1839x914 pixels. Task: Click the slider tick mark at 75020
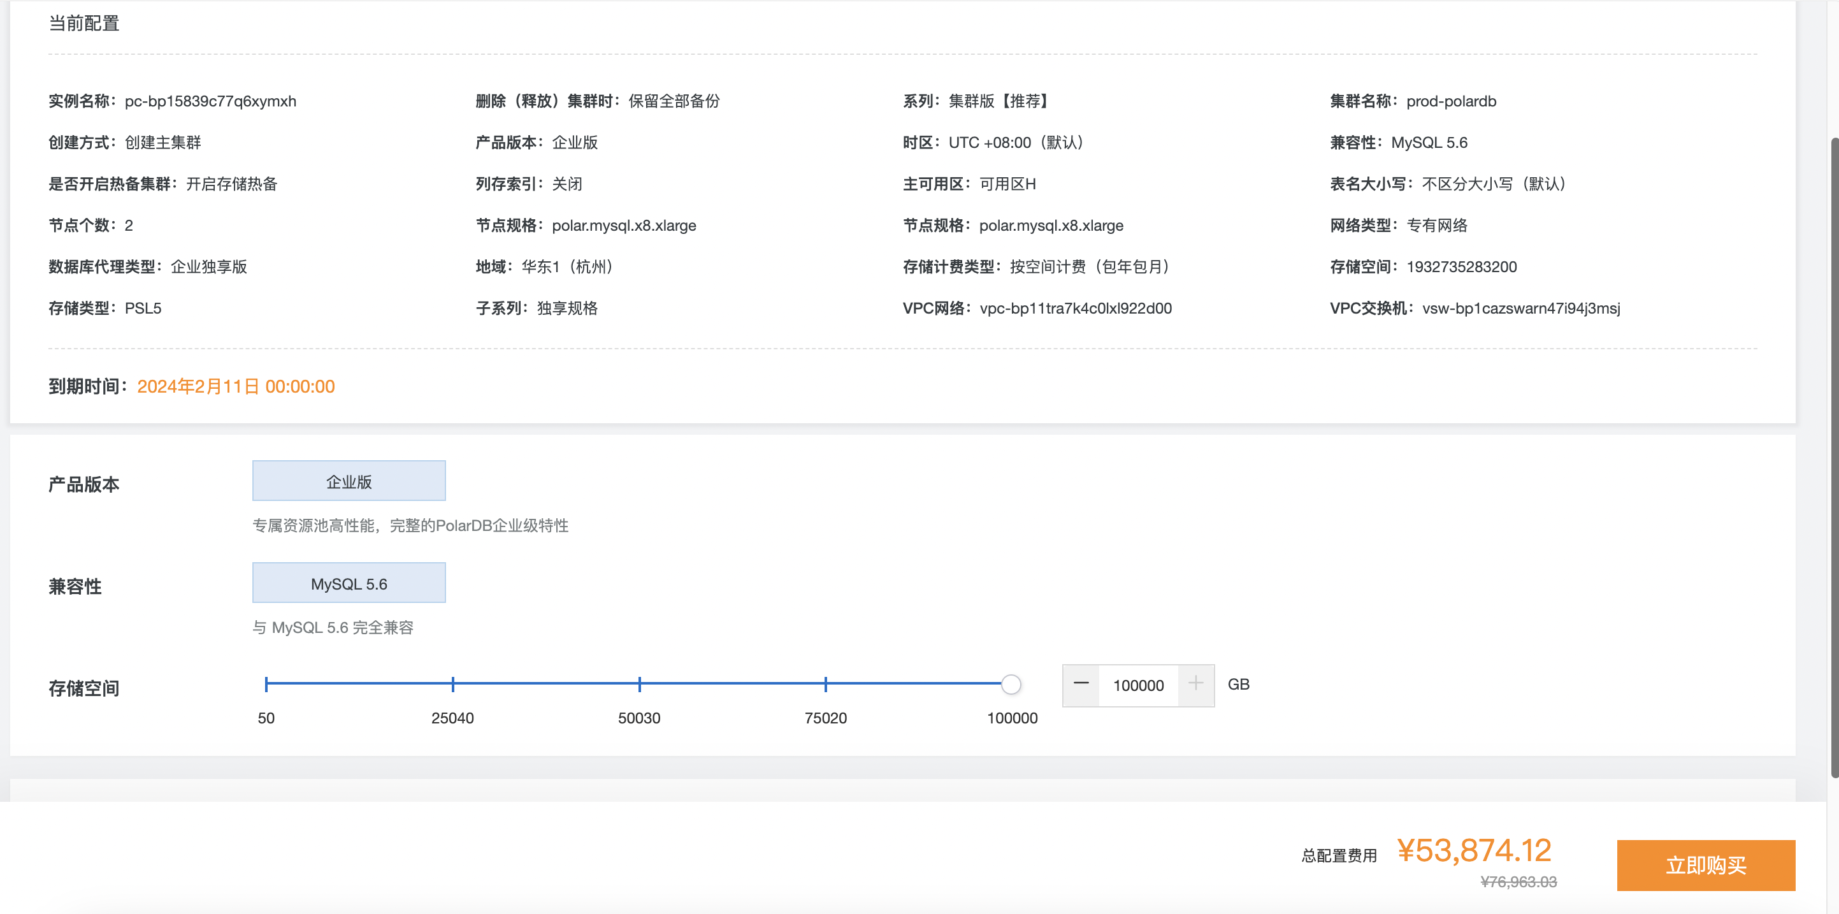[x=826, y=684]
